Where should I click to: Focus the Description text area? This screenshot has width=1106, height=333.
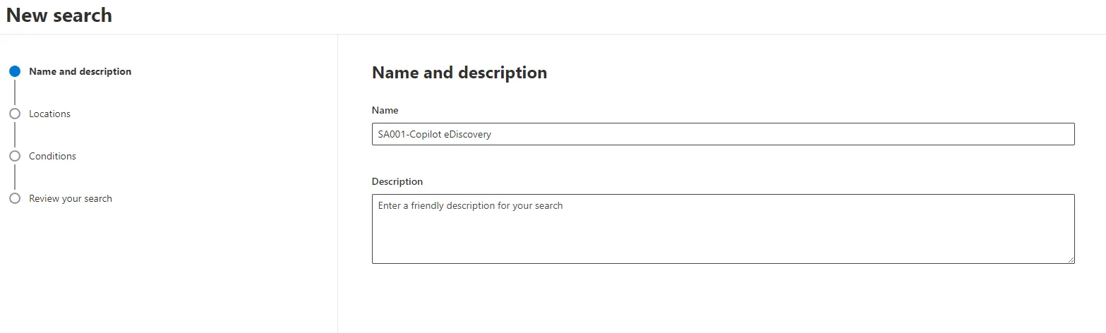723,229
